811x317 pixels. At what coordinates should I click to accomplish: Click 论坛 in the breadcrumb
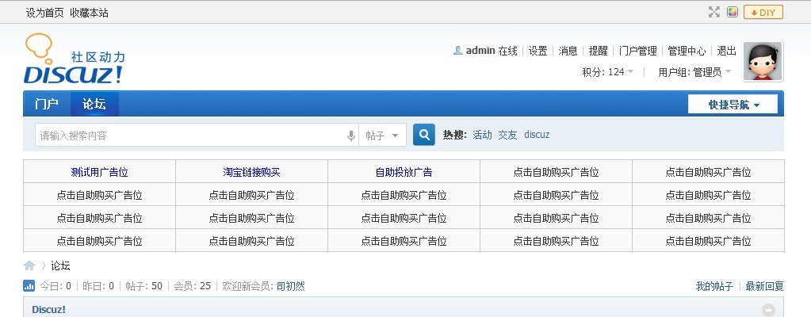(x=60, y=265)
